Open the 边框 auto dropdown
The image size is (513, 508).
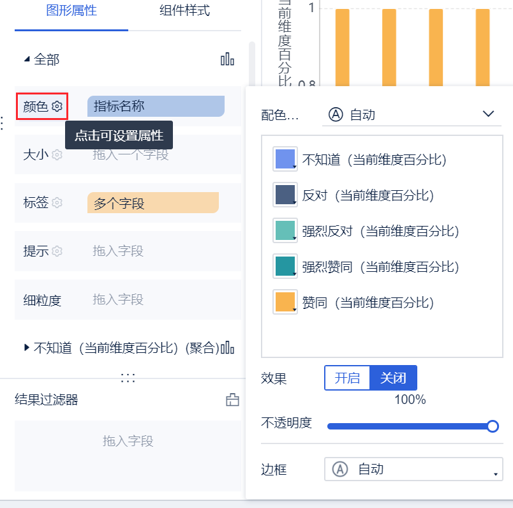tap(413, 470)
